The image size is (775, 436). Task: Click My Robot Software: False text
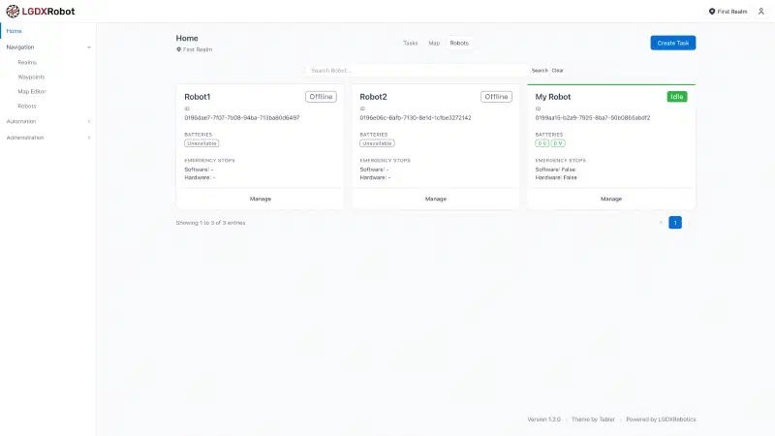(x=555, y=170)
